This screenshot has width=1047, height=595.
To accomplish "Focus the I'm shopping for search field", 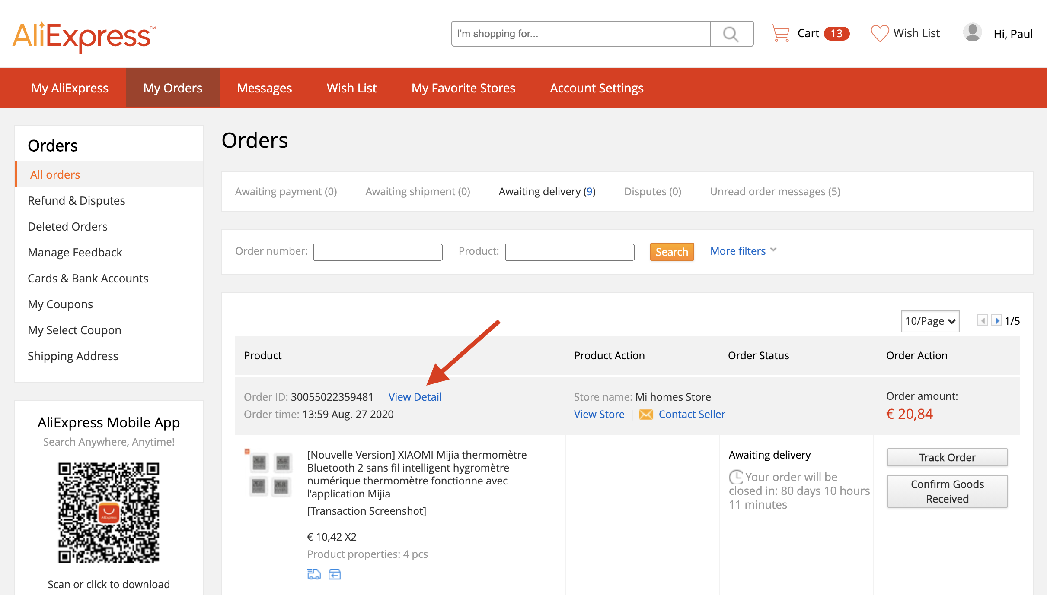I will (581, 34).
